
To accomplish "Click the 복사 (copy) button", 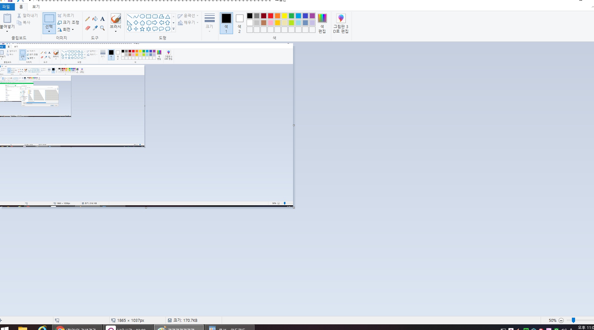I will 24,22.
